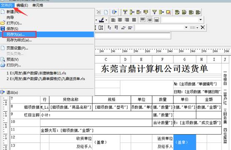This screenshot has height=150, width=231.
Task: Choose 预览(V) print preview
Action: click(13, 59)
